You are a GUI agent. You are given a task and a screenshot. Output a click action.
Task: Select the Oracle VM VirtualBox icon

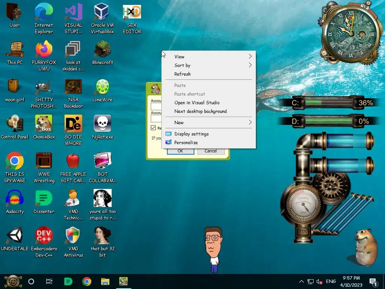tap(102, 18)
